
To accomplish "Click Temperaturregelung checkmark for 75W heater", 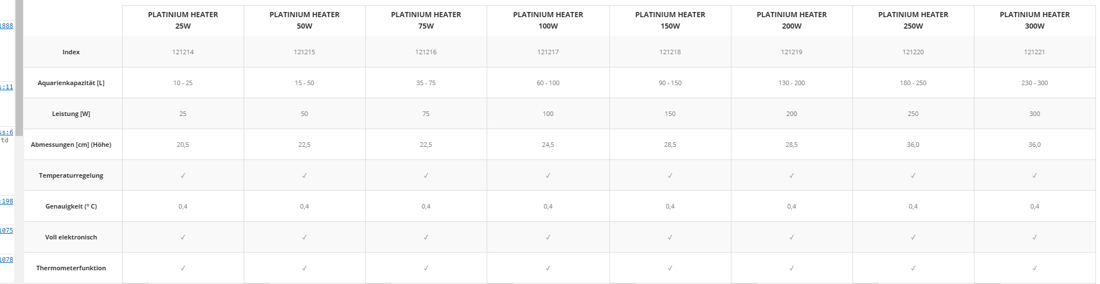I will (426, 175).
